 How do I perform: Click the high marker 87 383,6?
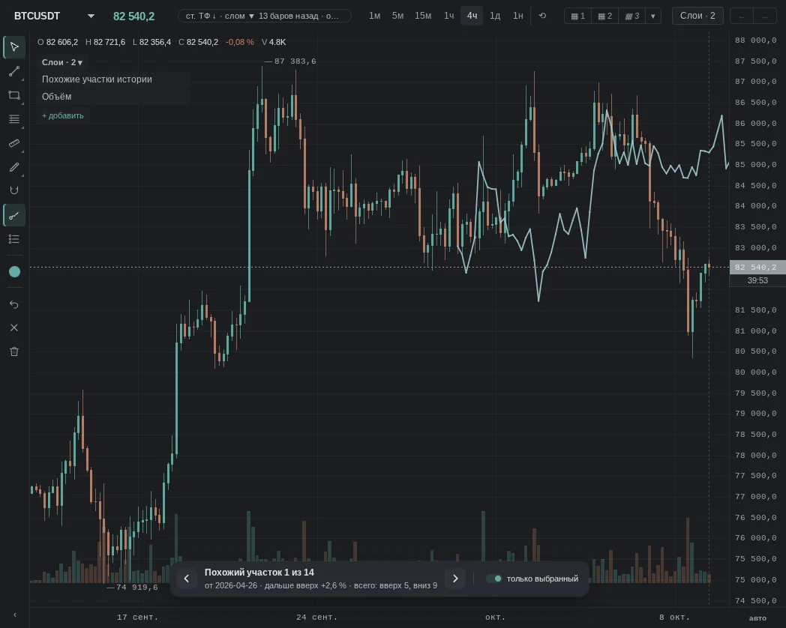click(x=295, y=61)
